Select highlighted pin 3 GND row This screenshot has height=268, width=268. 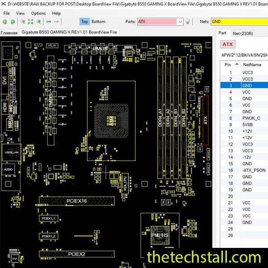pos(244,85)
